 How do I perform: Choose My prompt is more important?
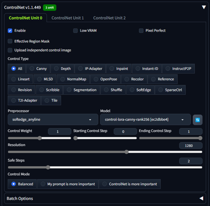[68, 184]
